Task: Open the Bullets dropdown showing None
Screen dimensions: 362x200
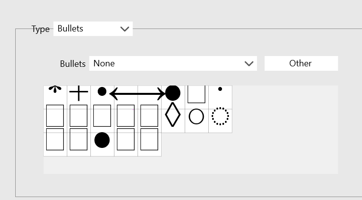Action: [167, 63]
